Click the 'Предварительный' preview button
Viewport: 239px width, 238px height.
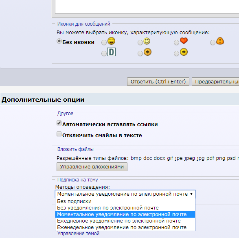[x=215, y=82]
